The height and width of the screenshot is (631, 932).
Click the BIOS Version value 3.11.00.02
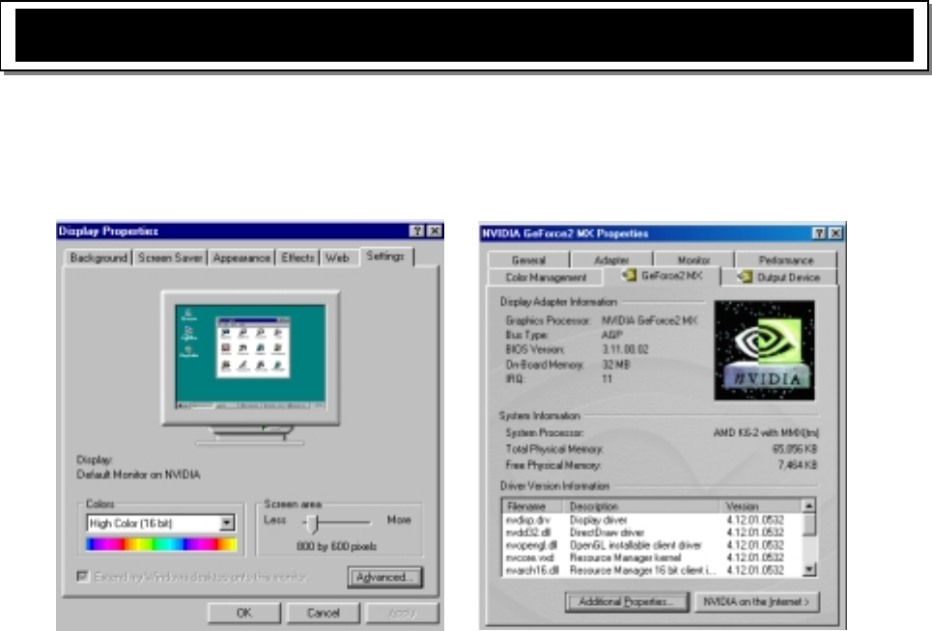(625, 349)
